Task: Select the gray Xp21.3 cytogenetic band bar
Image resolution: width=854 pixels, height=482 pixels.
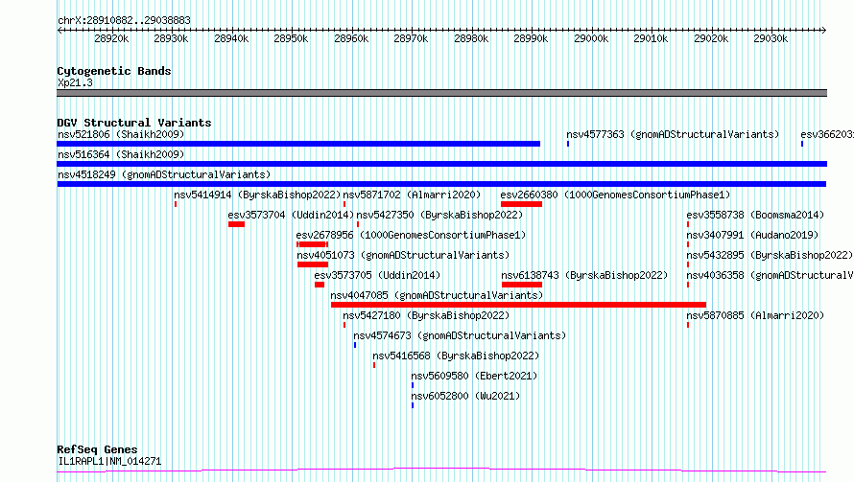Action: click(441, 93)
